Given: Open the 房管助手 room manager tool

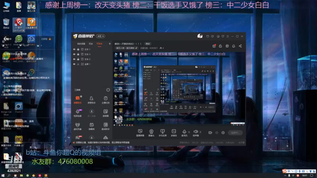Looking at the screenshot, I should (x=92, y=100).
